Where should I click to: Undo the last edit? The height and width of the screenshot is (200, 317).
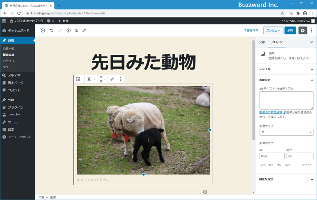(x=51, y=30)
